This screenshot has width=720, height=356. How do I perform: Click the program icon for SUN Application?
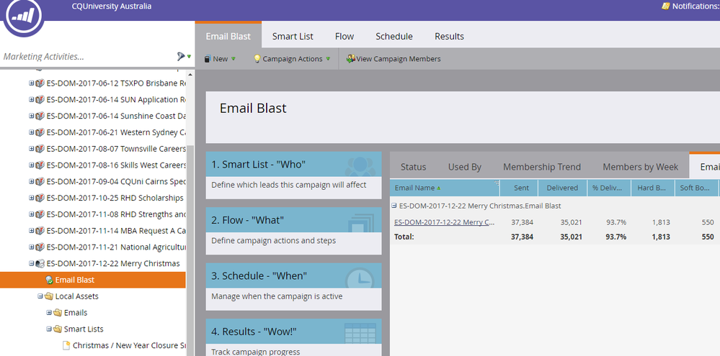40,99
